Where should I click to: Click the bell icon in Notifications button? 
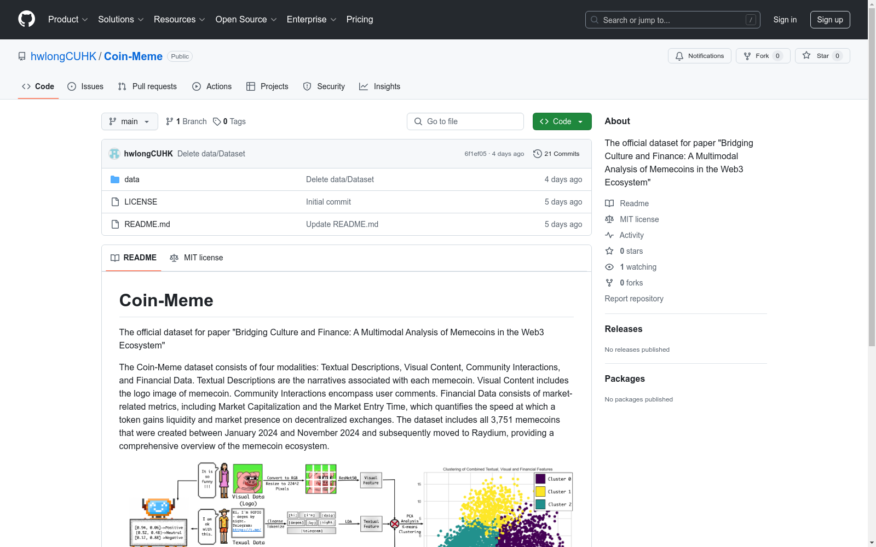click(679, 56)
